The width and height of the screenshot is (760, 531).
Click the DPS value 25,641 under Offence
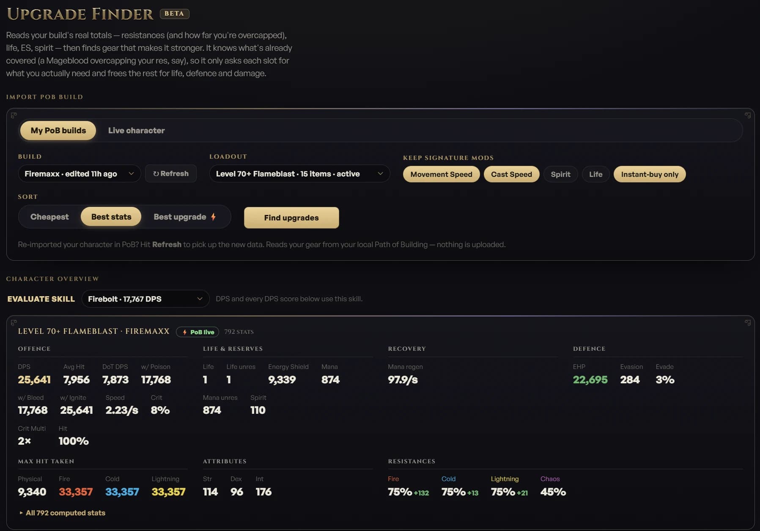tap(34, 380)
